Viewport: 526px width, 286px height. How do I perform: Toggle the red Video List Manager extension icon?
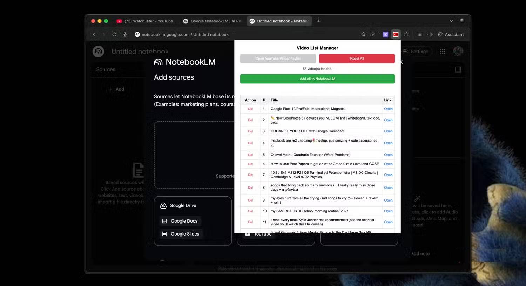(396, 34)
